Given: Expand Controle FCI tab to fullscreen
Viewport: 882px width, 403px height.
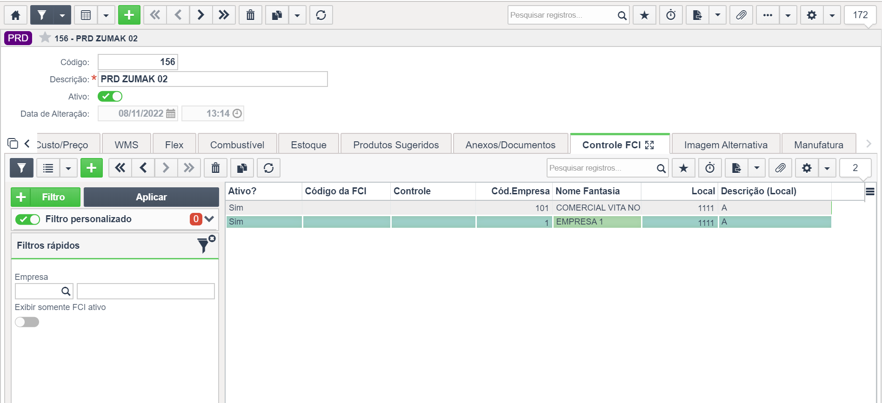Looking at the screenshot, I should (649, 145).
